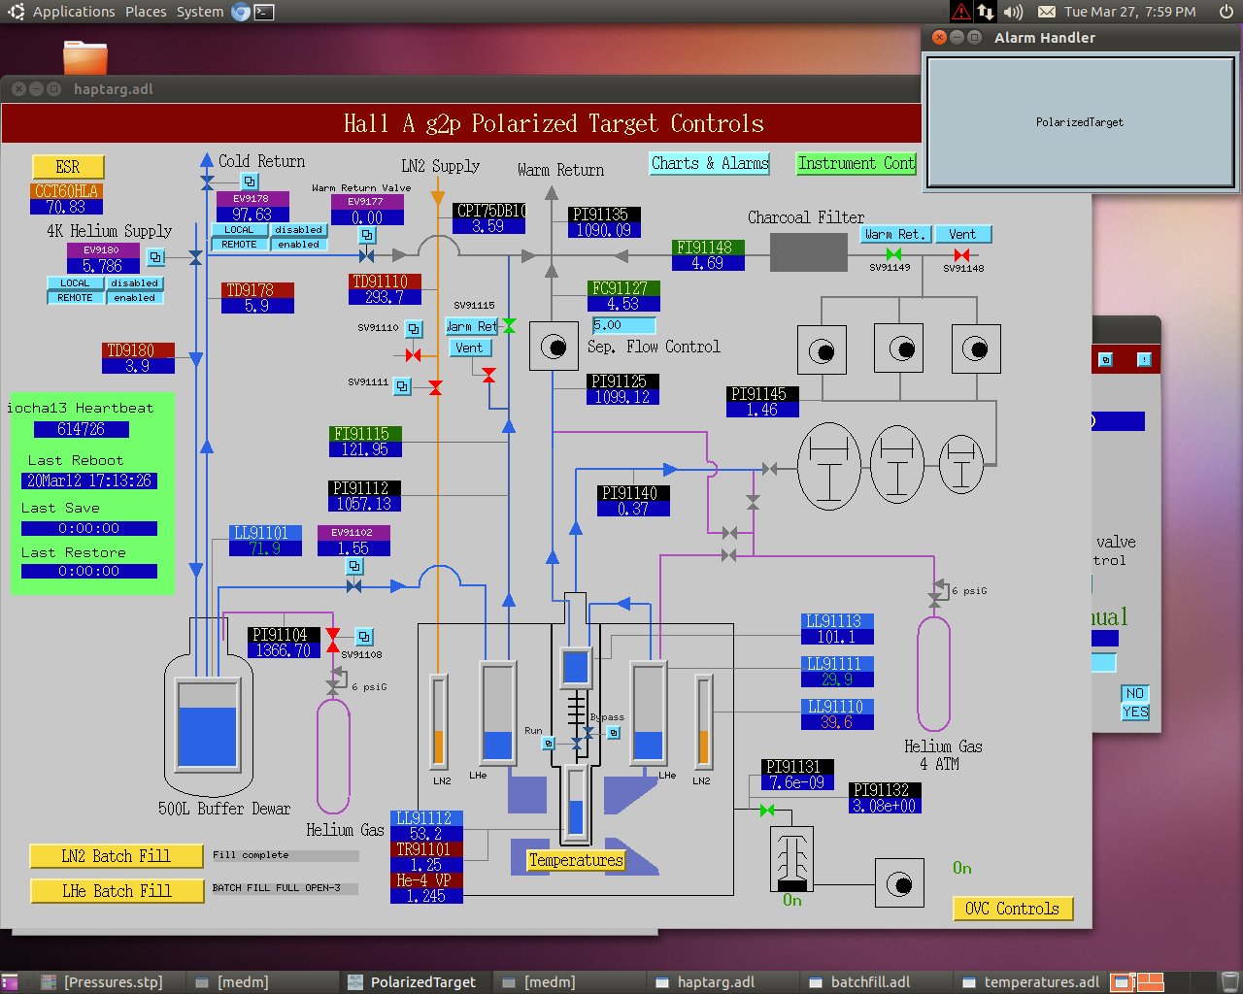
Task: Open the volume control in system tray
Action: (1013, 12)
